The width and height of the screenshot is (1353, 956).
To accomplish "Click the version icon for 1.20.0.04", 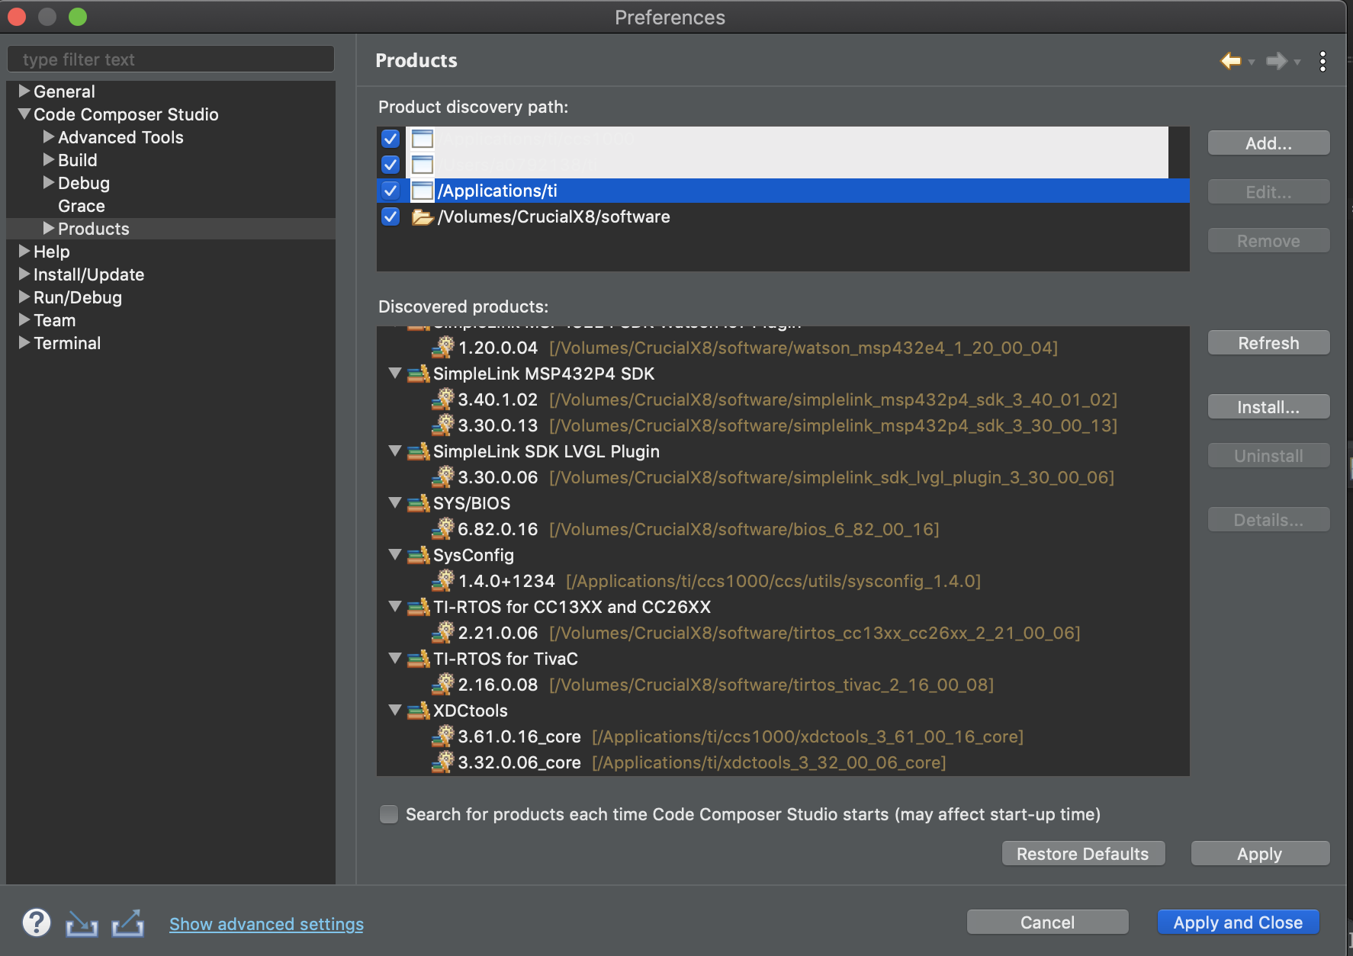I will pyautogui.click(x=443, y=347).
